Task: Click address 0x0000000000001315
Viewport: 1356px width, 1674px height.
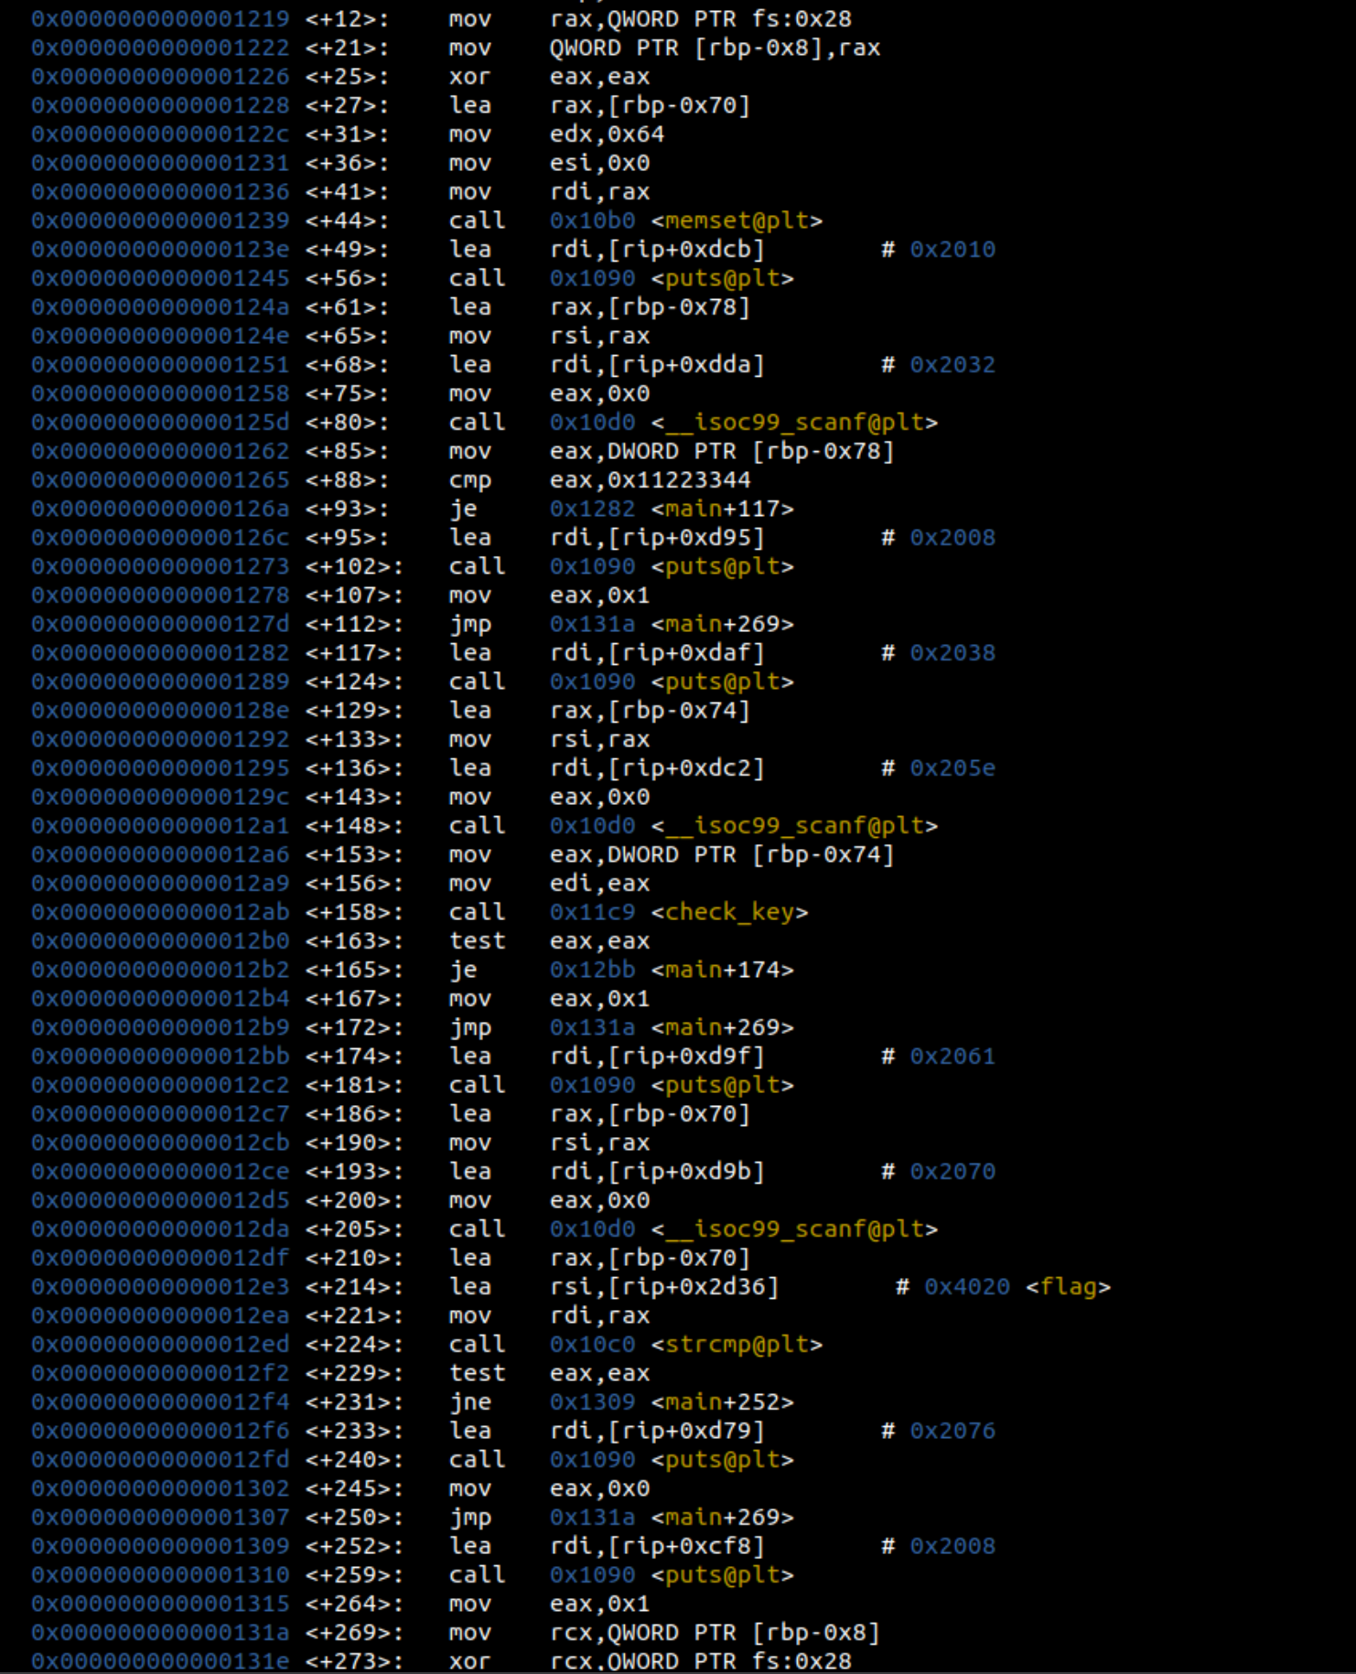Action: (x=160, y=1604)
